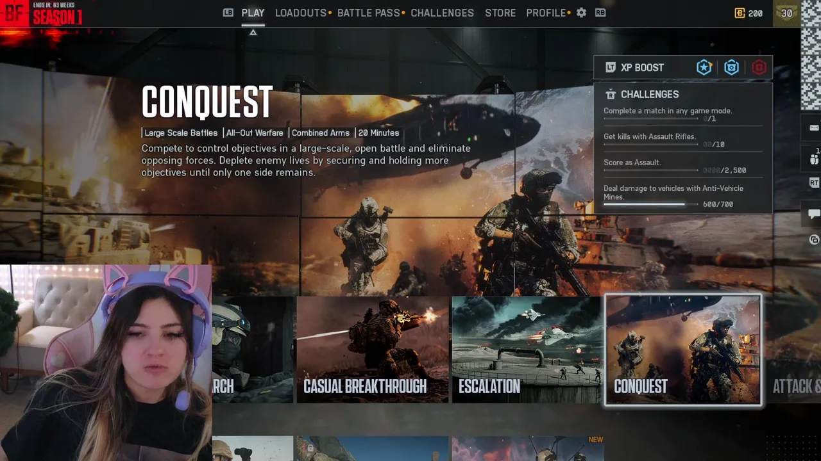
Task: Click the '/2,500' score value
Action: (733, 170)
